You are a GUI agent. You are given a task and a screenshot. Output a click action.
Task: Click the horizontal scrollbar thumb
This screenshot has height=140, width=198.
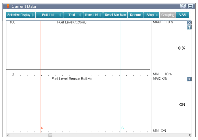click(x=50, y=135)
